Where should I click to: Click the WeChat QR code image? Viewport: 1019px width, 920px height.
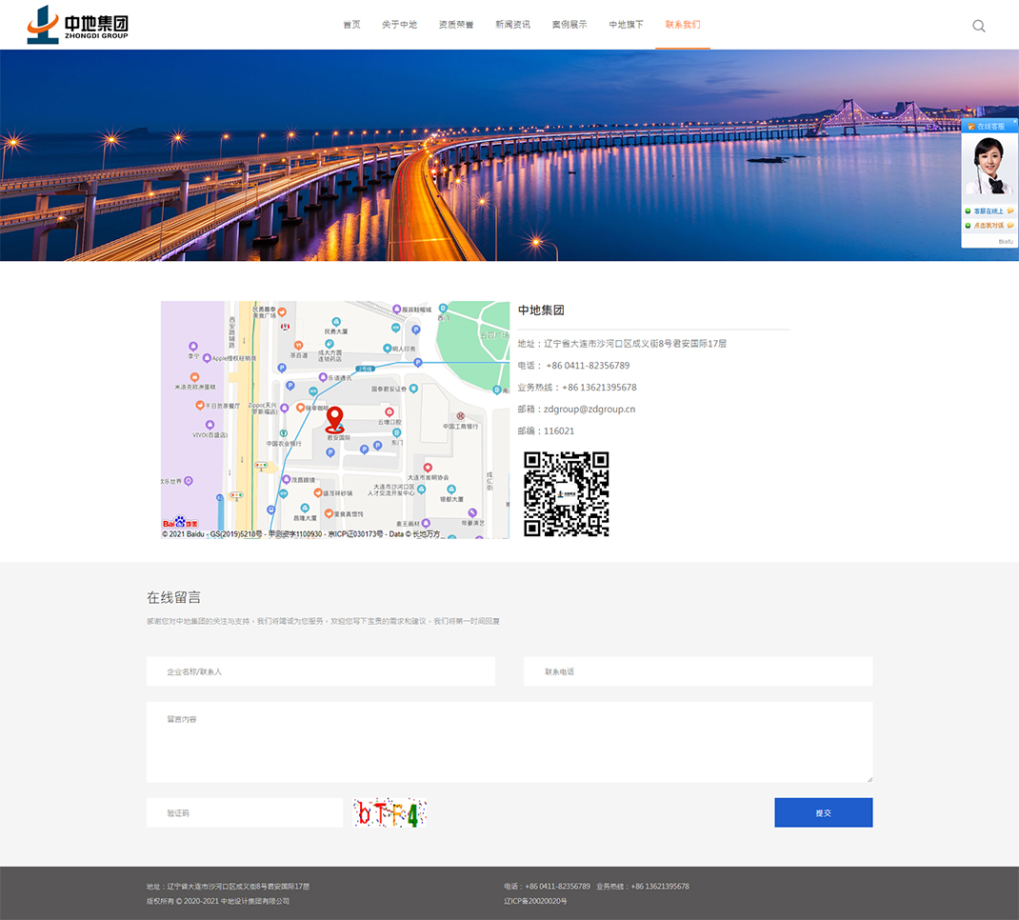click(566, 492)
